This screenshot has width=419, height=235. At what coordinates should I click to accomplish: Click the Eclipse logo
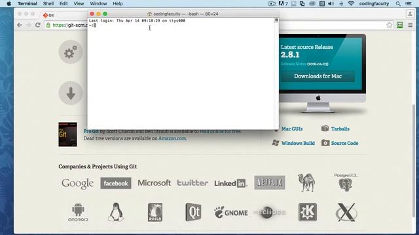click(x=269, y=212)
